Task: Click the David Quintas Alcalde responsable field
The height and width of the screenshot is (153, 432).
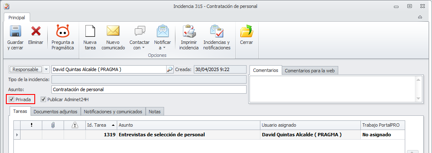Action: click(109, 70)
